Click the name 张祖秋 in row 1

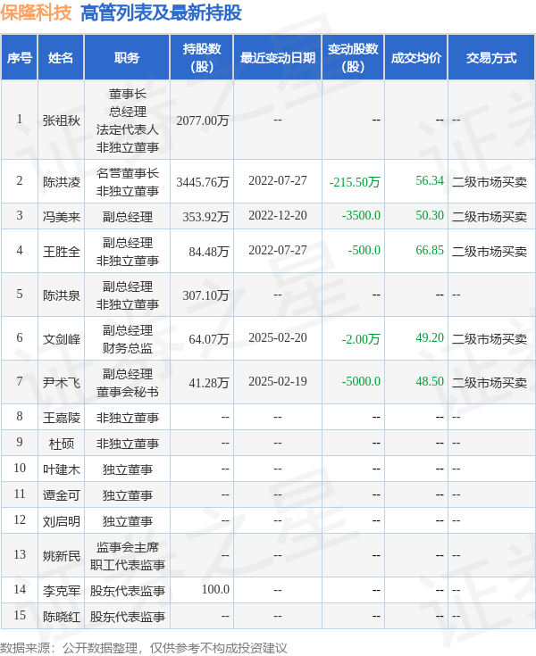click(61, 120)
